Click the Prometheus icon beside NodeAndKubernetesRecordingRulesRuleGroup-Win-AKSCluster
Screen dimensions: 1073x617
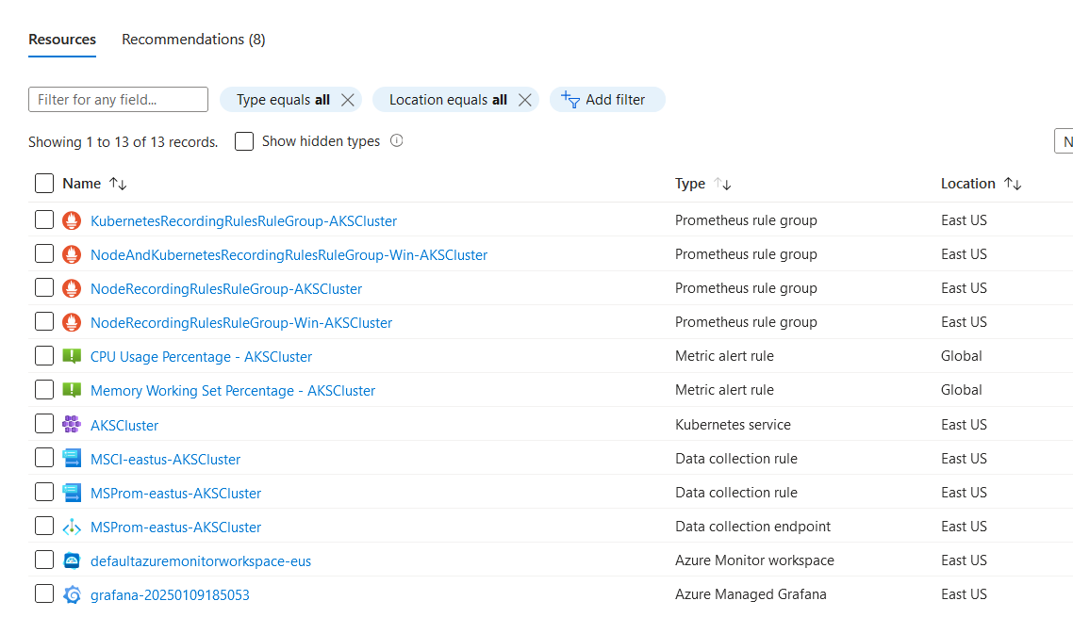point(72,254)
